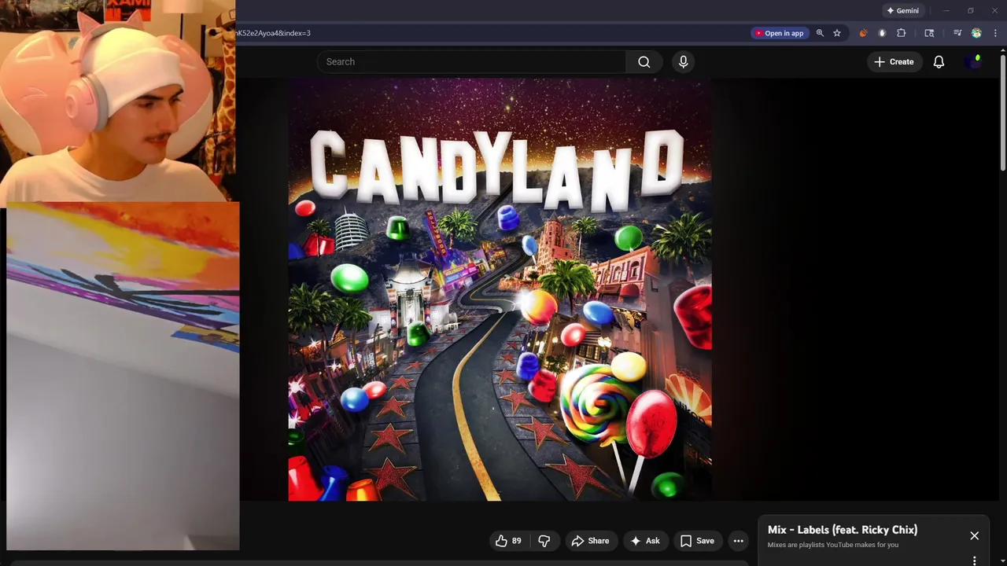
Task: Open the notifications bell
Action: pyautogui.click(x=939, y=61)
